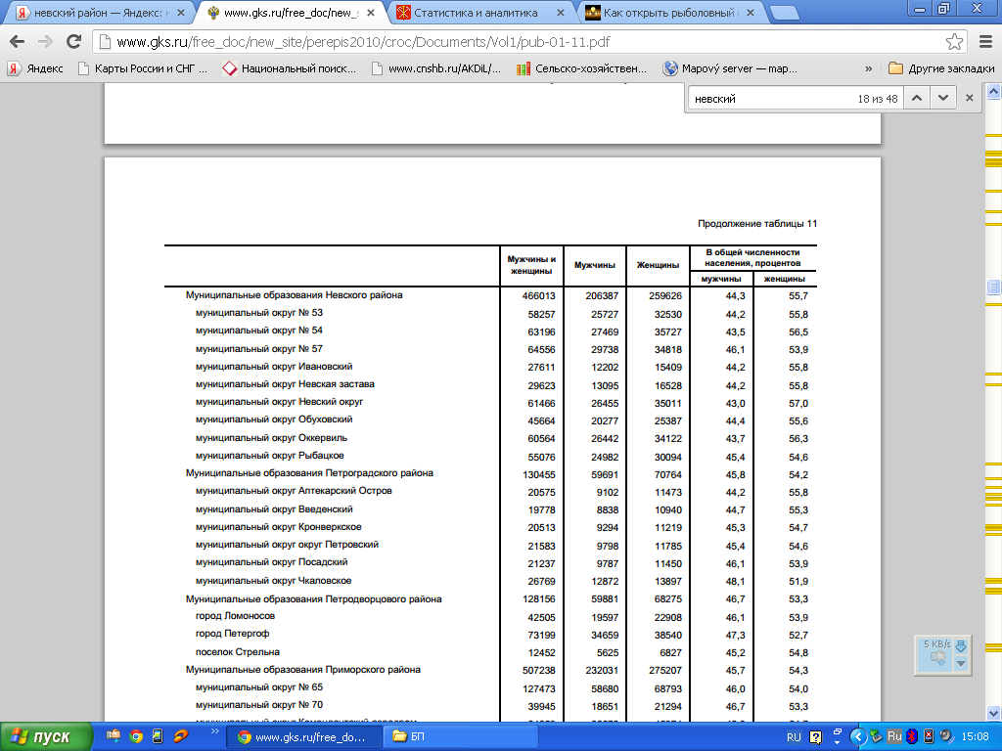The height and width of the screenshot is (751, 1002).
Task: Click 'муниципальный округ Оккервиль' row label
Action: coord(272,438)
